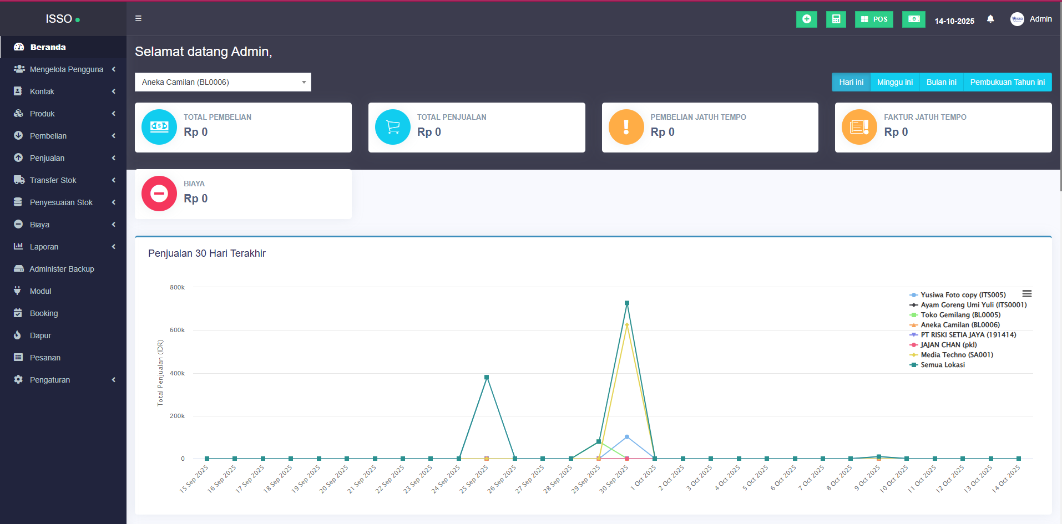Toggle sidebar with hamburger icon
This screenshot has height=524, width=1062.
coord(138,18)
